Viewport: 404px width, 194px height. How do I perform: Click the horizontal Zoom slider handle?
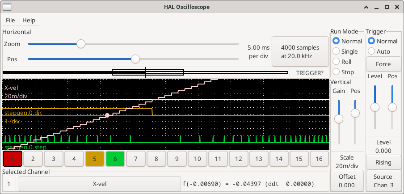click(81, 44)
